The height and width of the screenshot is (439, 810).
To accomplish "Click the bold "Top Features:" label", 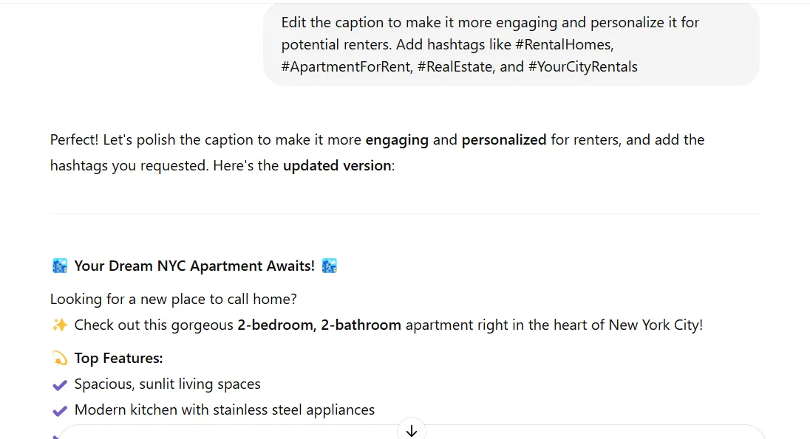I will [118, 359].
